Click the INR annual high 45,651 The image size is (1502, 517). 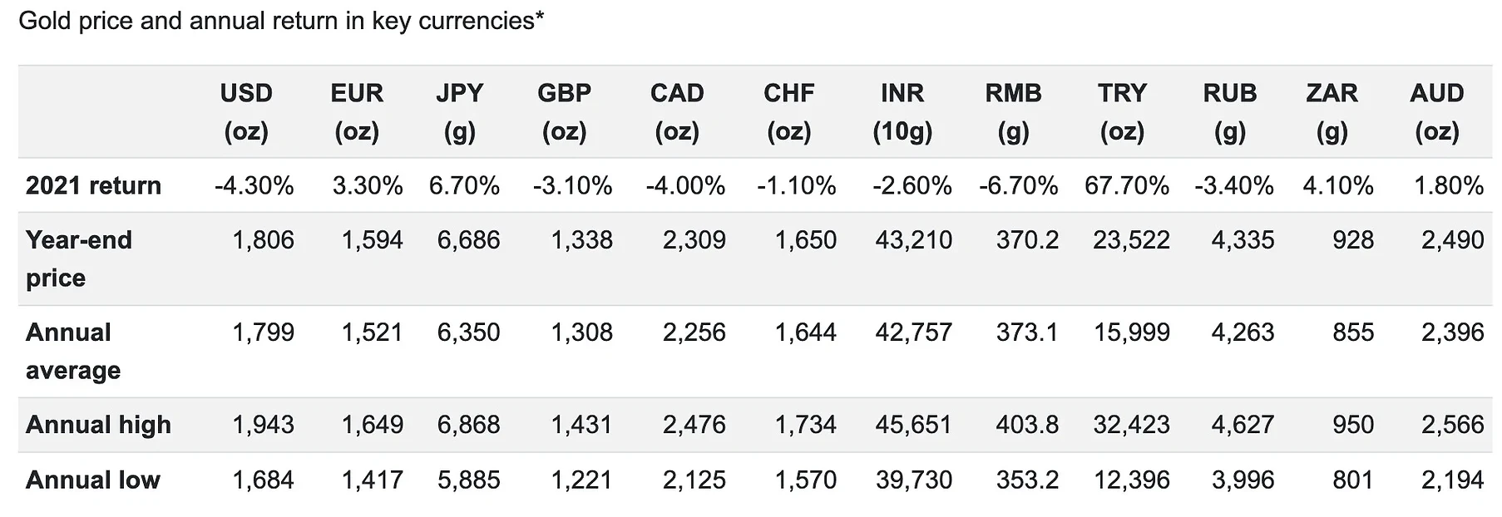(x=913, y=425)
